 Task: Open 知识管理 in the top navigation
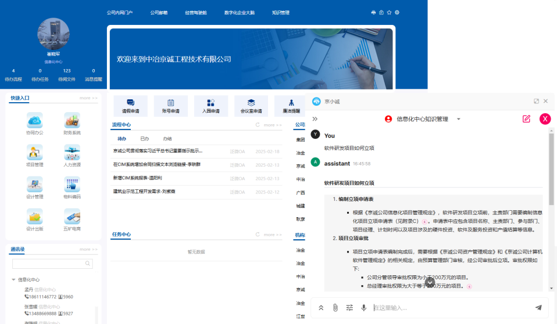point(280,12)
